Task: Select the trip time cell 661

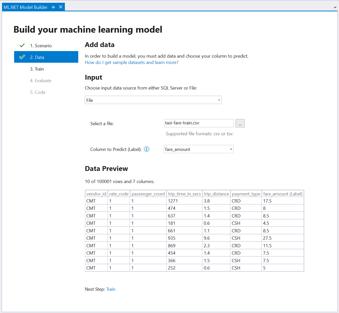Action: pos(184,231)
